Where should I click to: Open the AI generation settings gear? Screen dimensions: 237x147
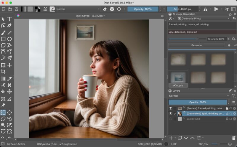pos(234,19)
